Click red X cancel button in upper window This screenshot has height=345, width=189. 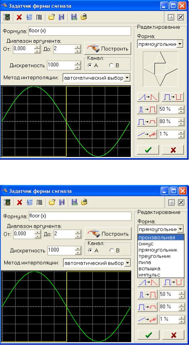point(173,150)
